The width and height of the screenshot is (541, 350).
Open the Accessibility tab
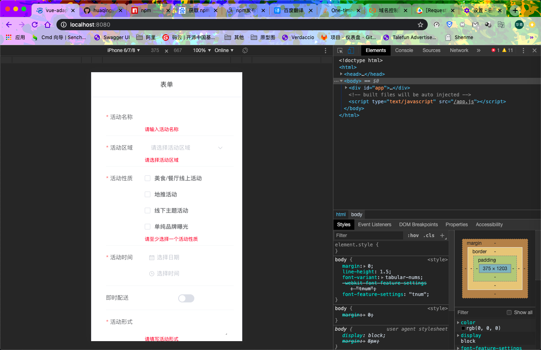click(x=489, y=225)
